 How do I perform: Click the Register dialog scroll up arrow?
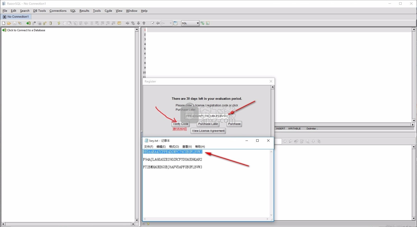pyautogui.click(x=273, y=87)
